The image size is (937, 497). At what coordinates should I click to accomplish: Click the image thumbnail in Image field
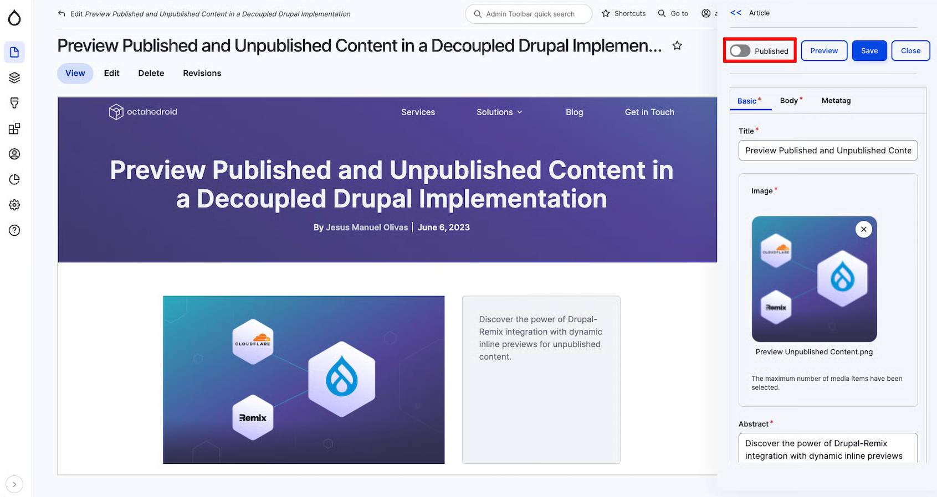tap(814, 279)
